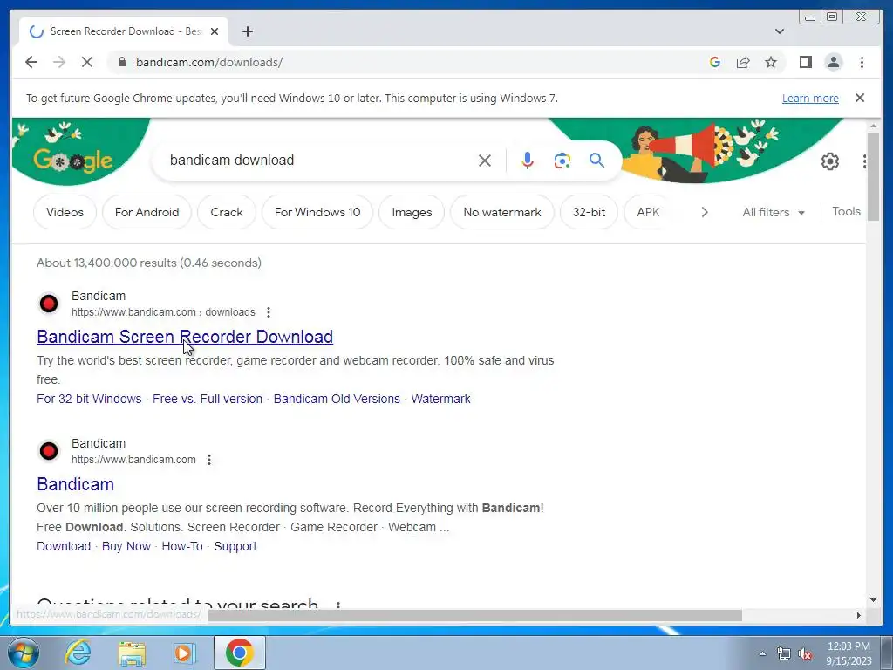Search by image with Google Lens
The width and height of the screenshot is (893, 670).
[562, 161]
